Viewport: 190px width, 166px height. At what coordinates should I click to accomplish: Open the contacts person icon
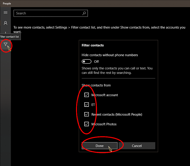click(6, 23)
